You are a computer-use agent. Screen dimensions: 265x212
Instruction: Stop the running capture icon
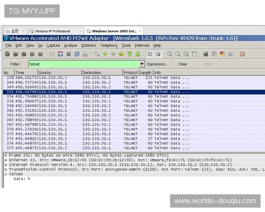[32, 54]
